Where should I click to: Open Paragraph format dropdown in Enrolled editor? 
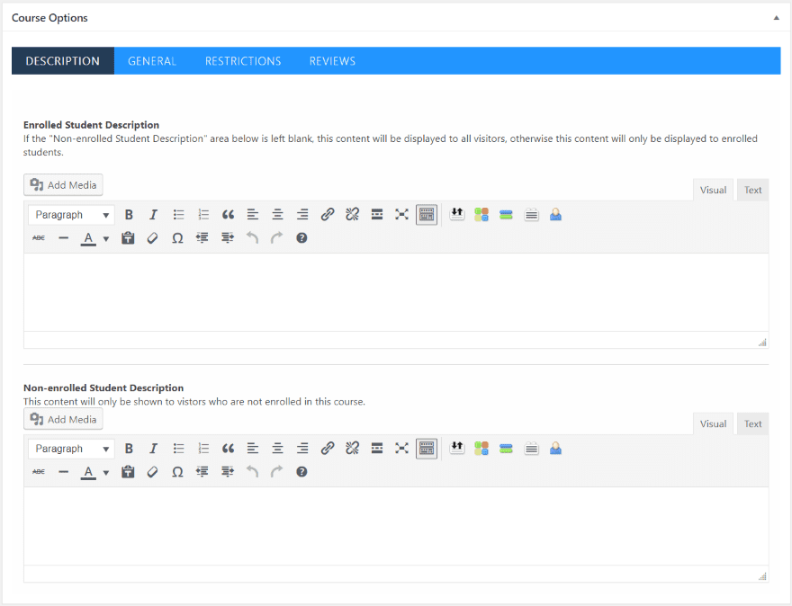(71, 215)
